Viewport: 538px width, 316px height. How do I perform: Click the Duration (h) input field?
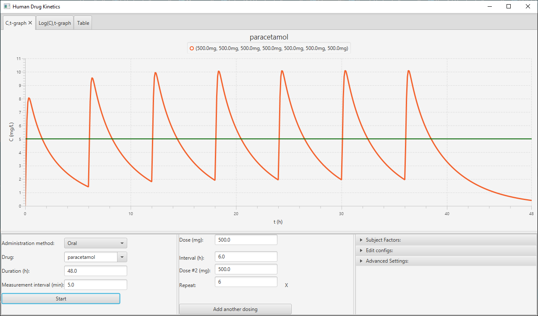pos(95,271)
